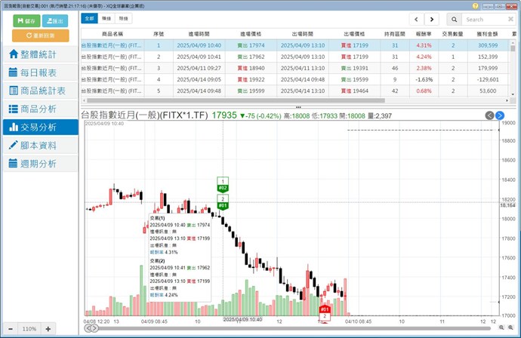Sort table by 報酬率 column header

click(x=424, y=34)
